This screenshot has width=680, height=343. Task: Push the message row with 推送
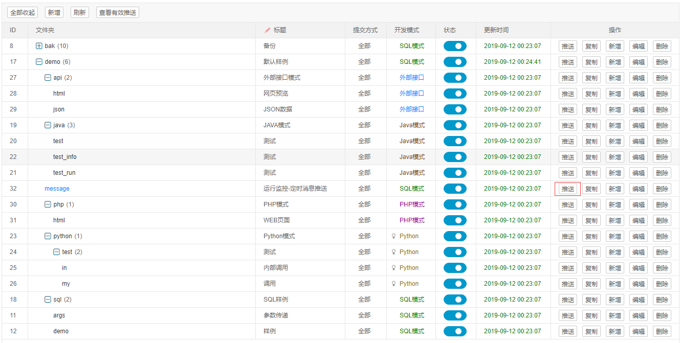568,189
